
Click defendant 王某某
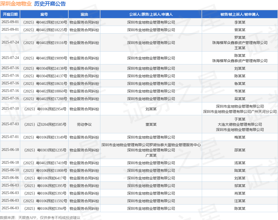240,48
